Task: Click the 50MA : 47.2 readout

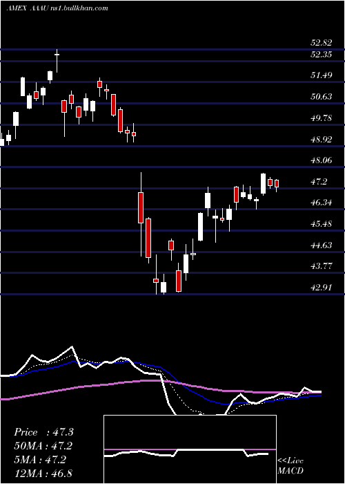Action: pyautogui.click(x=43, y=446)
